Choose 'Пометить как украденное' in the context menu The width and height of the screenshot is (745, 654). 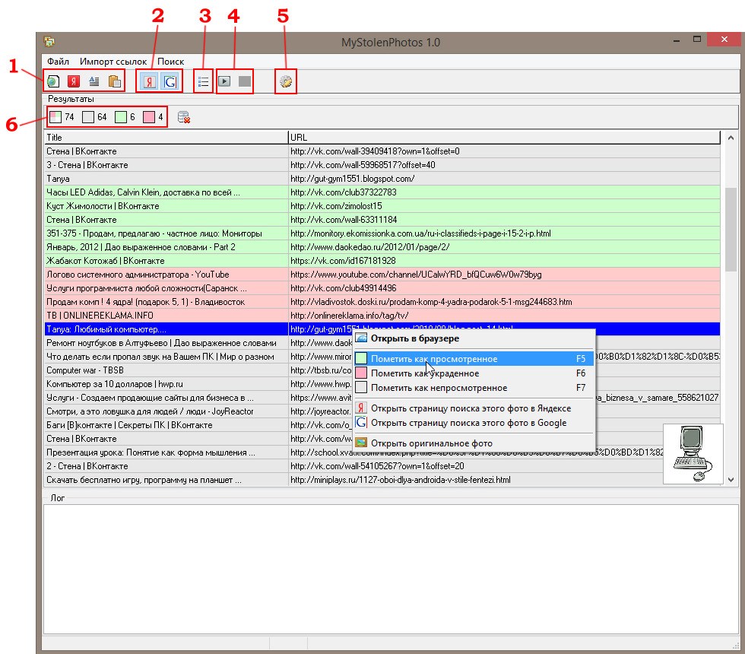click(x=424, y=373)
